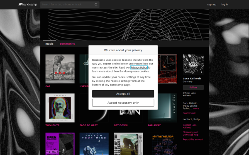Image resolution: width=249 pixels, height=155 pixels.
Task: Click the Co2 album title
Action: click(x=48, y=86)
